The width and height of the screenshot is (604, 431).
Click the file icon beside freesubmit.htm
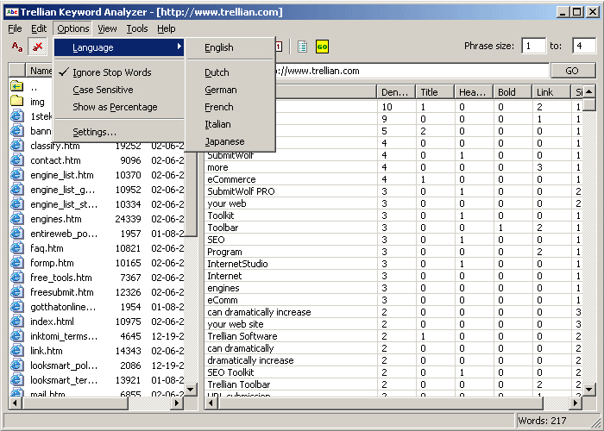(x=16, y=291)
